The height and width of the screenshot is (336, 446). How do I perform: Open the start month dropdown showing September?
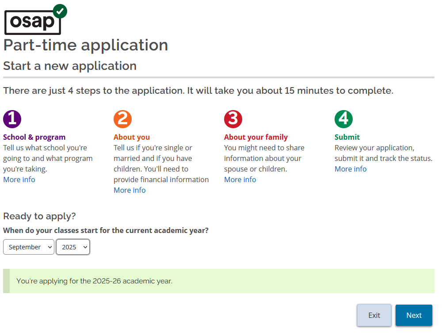pos(28,247)
